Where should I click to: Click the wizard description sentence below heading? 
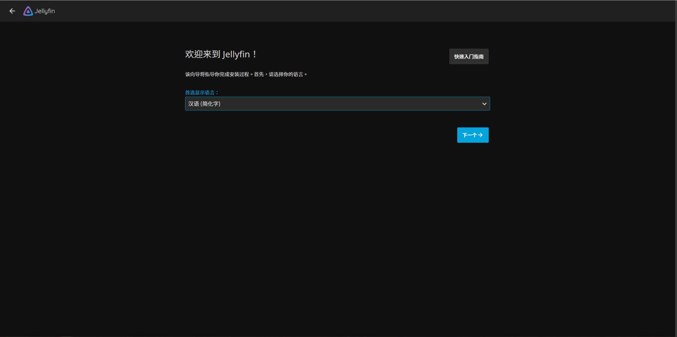click(246, 74)
